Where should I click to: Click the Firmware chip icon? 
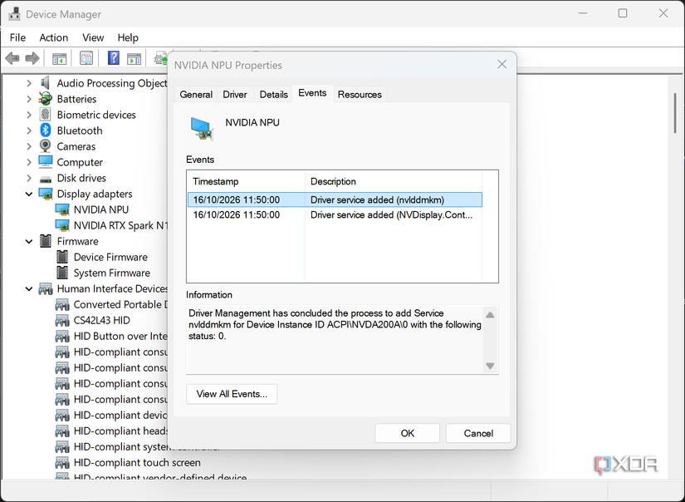pyautogui.click(x=46, y=241)
